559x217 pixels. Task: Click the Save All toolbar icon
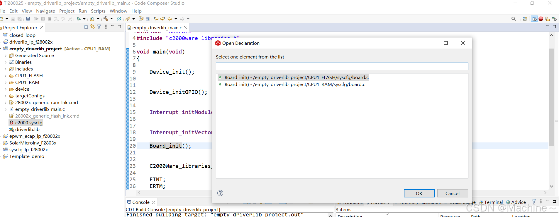pyautogui.click(x=20, y=19)
